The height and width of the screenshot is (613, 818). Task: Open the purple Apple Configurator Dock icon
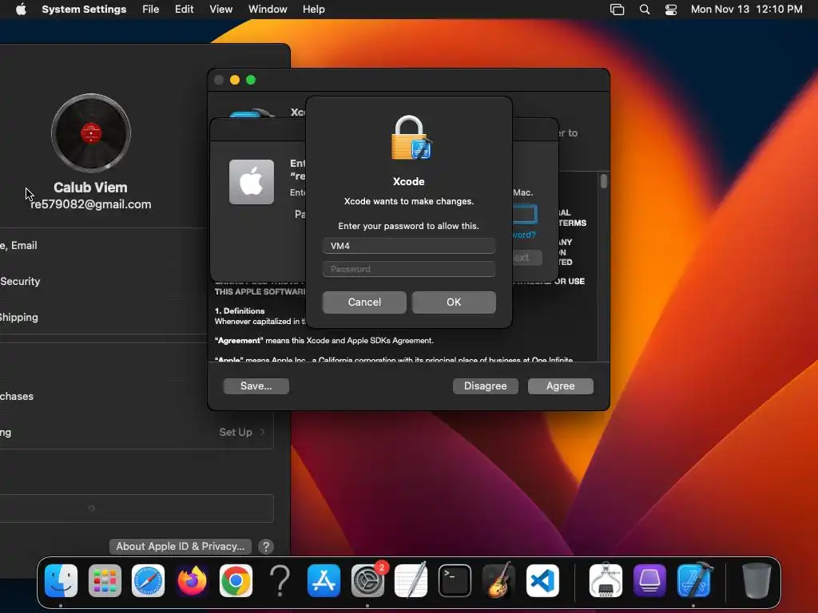point(649,580)
